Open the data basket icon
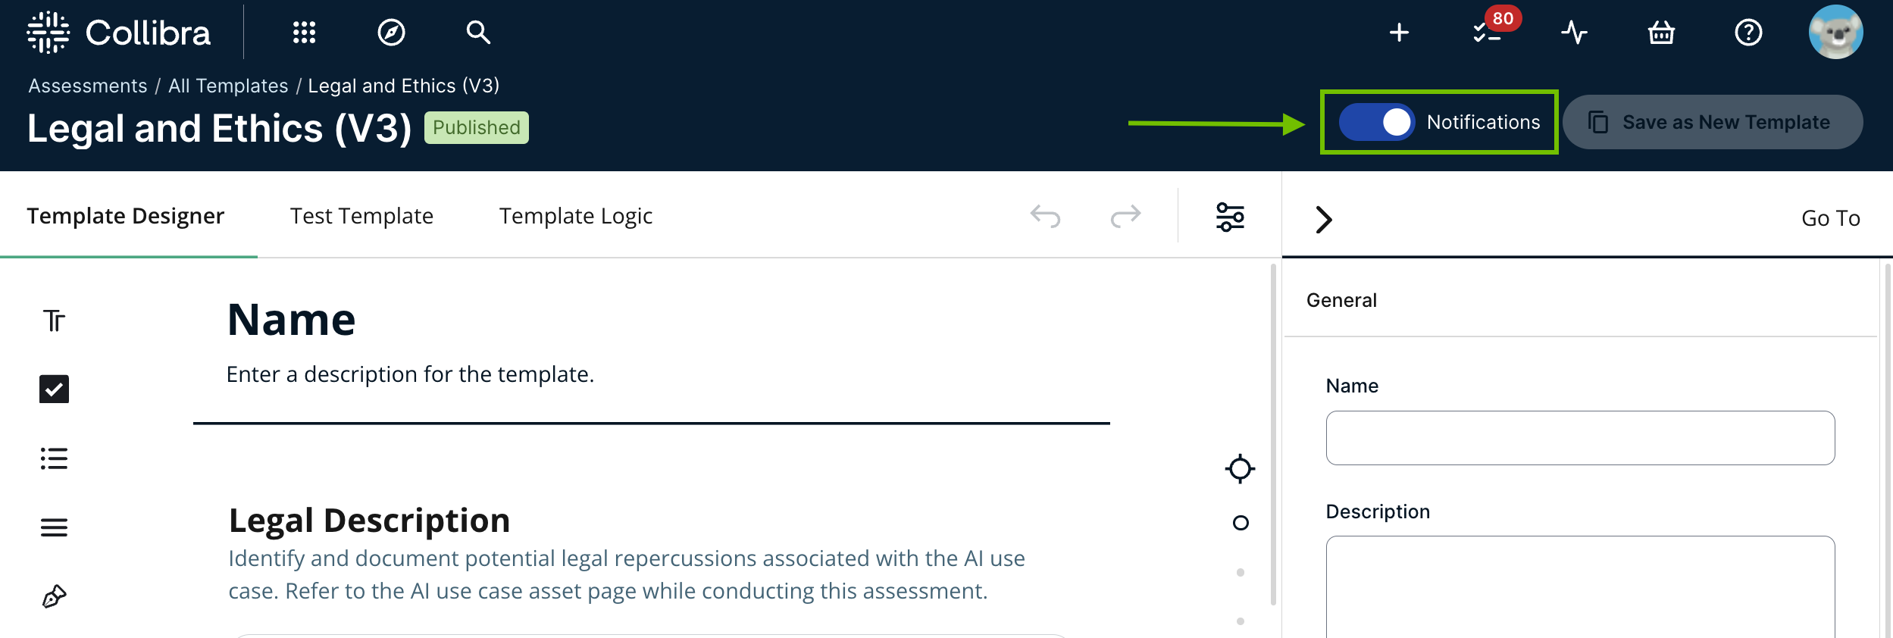The width and height of the screenshot is (1893, 638). click(x=1661, y=33)
